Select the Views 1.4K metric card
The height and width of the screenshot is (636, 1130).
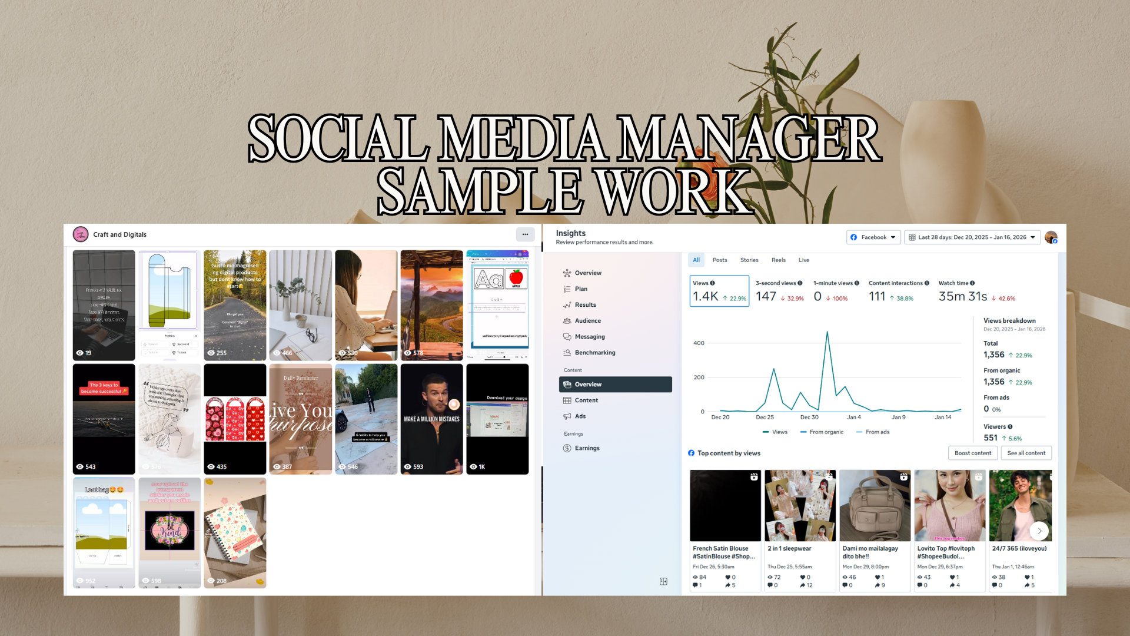pos(719,291)
